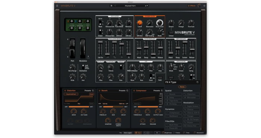Viewport: 261px width, 138px height.
Task: Like the current preset with heart icon
Action: coord(115,6)
